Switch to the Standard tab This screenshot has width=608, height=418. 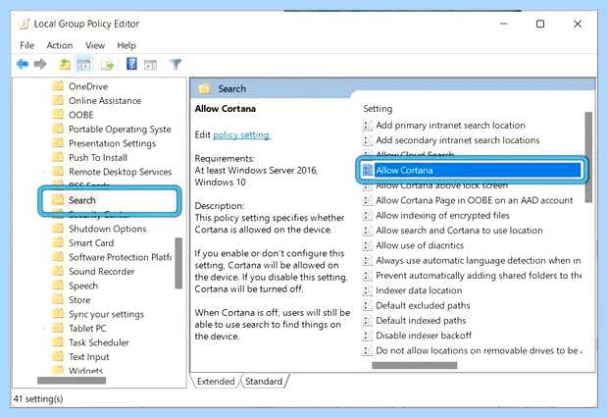pyautogui.click(x=264, y=381)
